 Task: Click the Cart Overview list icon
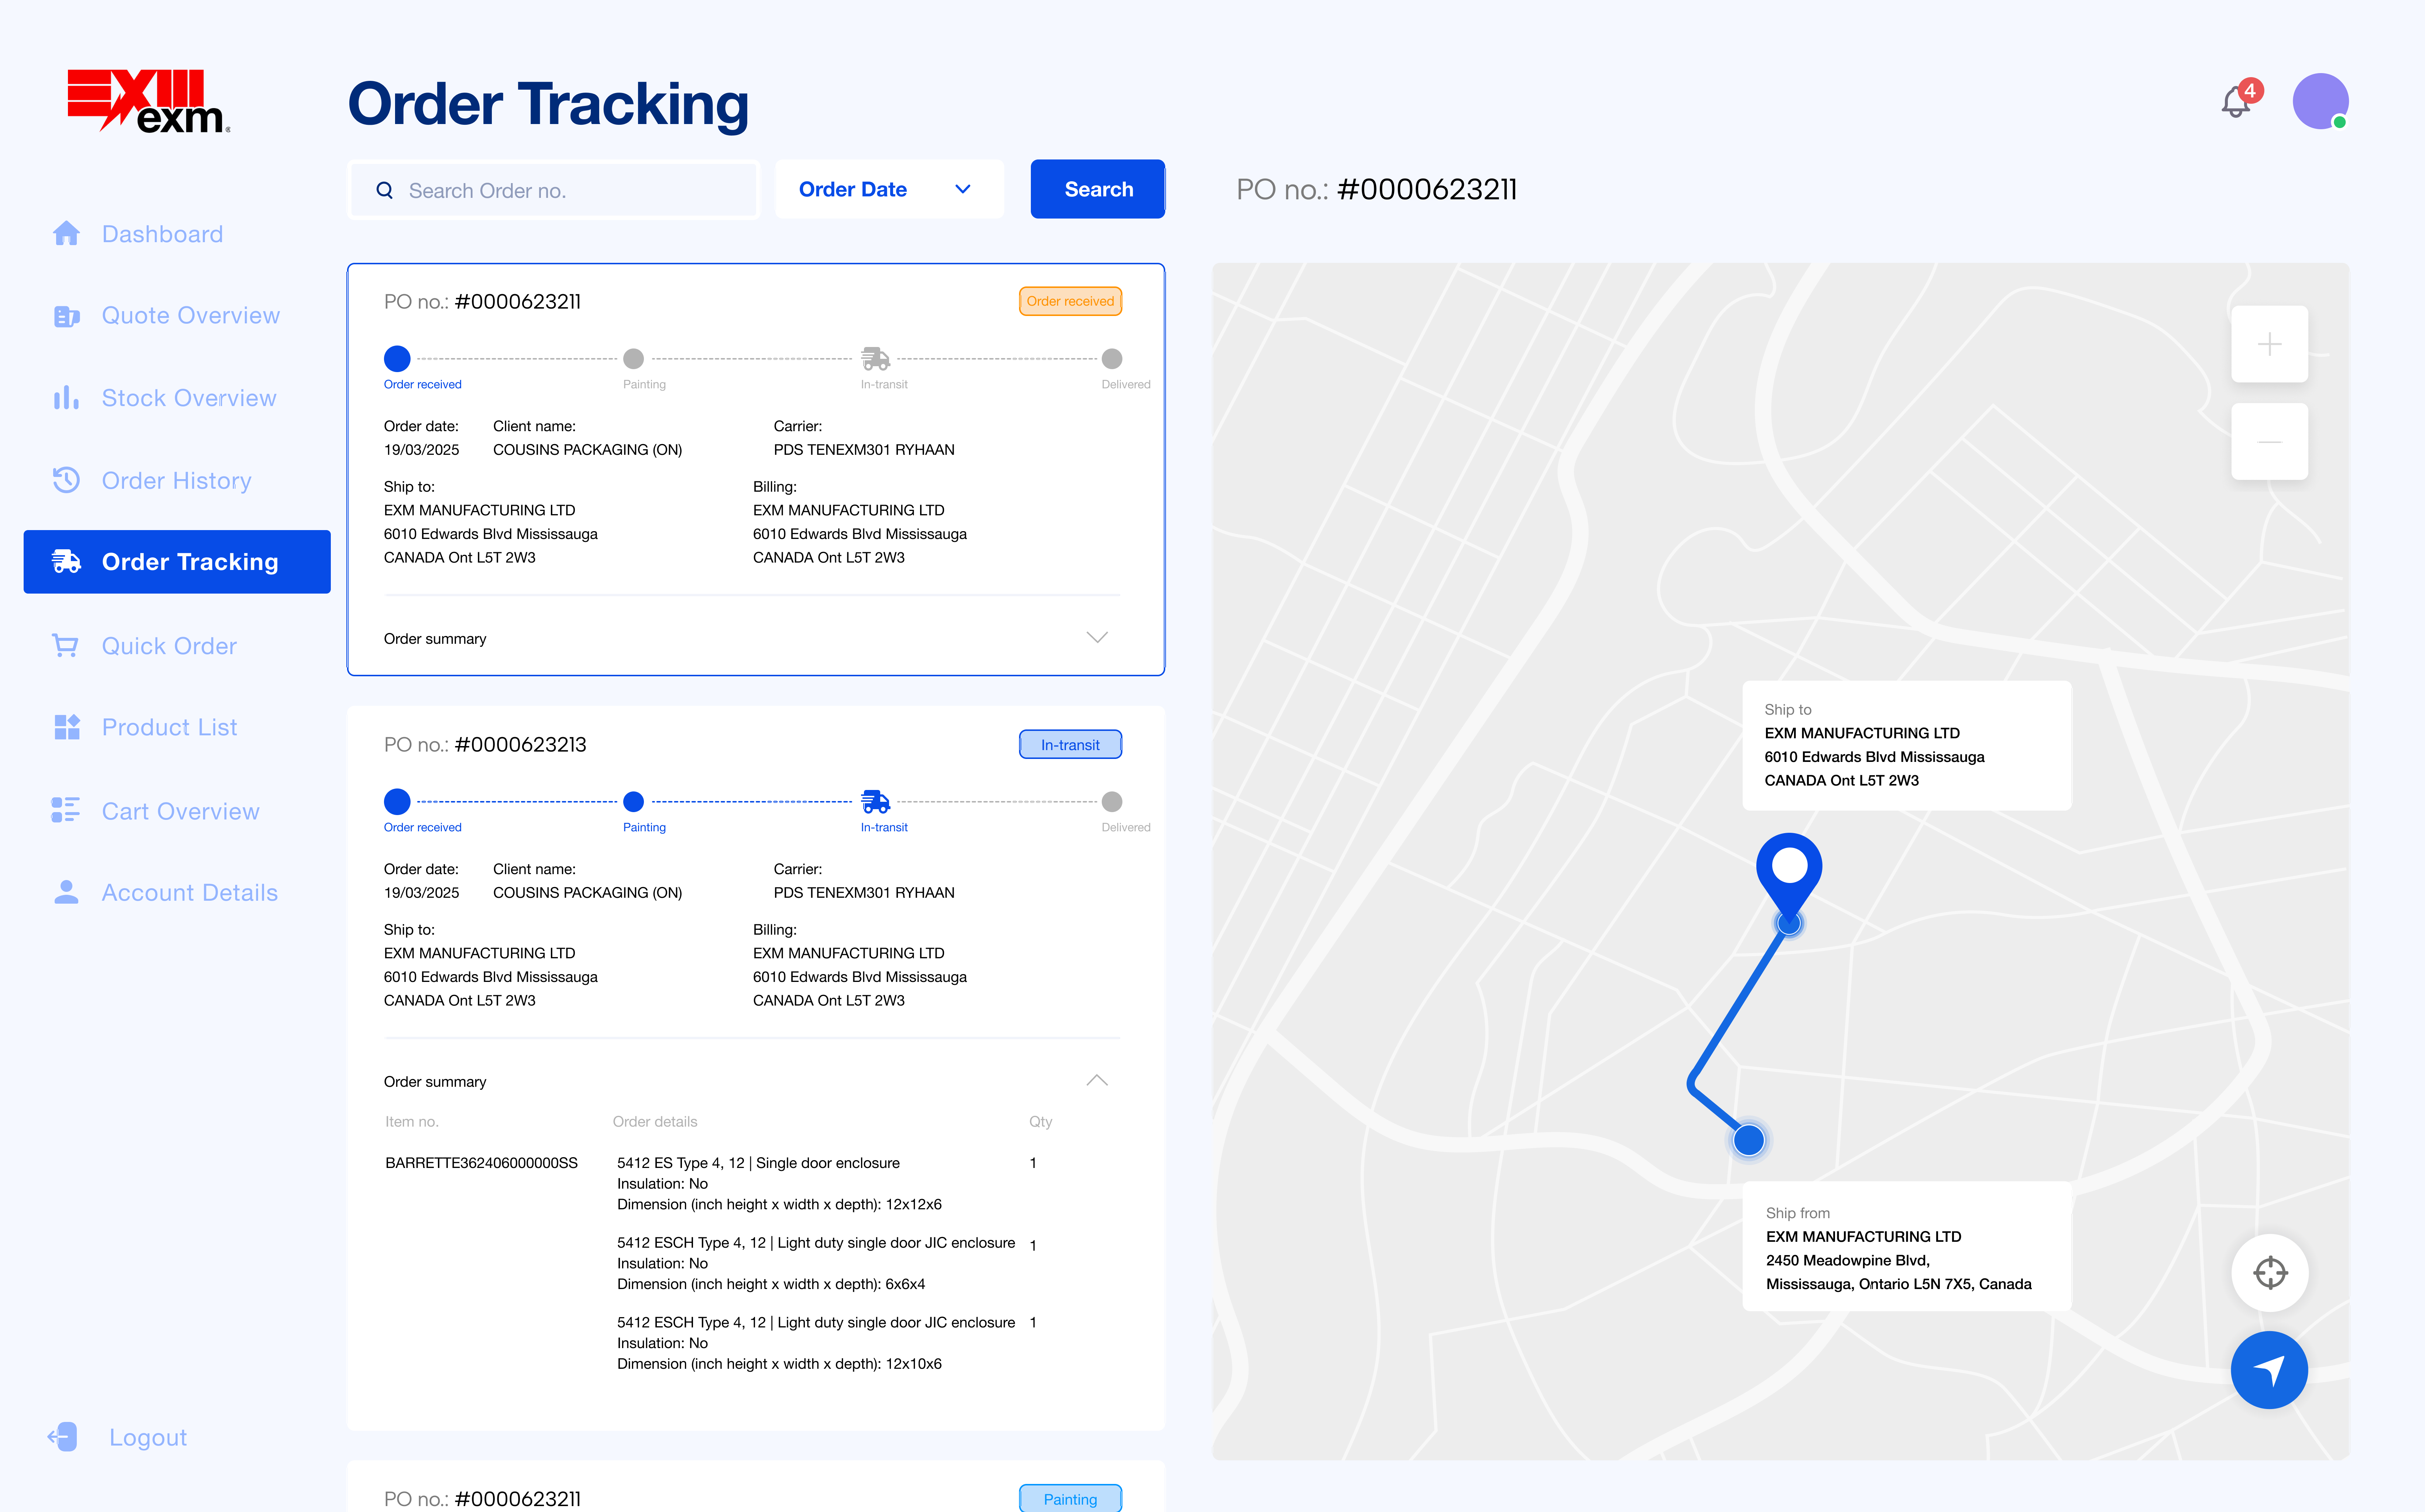[66, 810]
